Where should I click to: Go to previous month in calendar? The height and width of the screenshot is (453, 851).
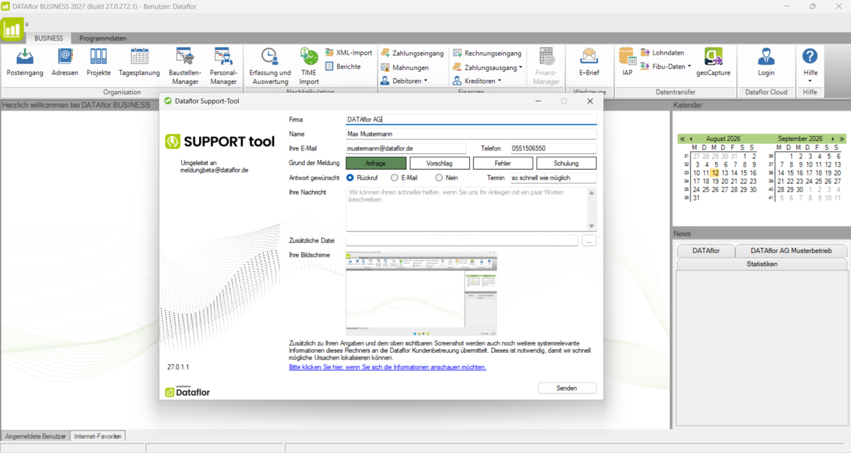pos(691,139)
